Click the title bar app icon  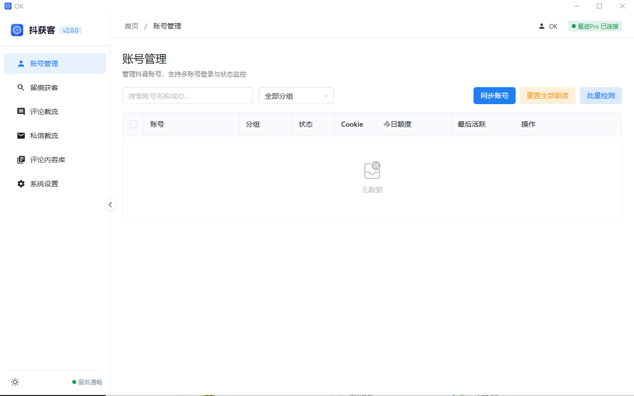[x=8, y=6]
